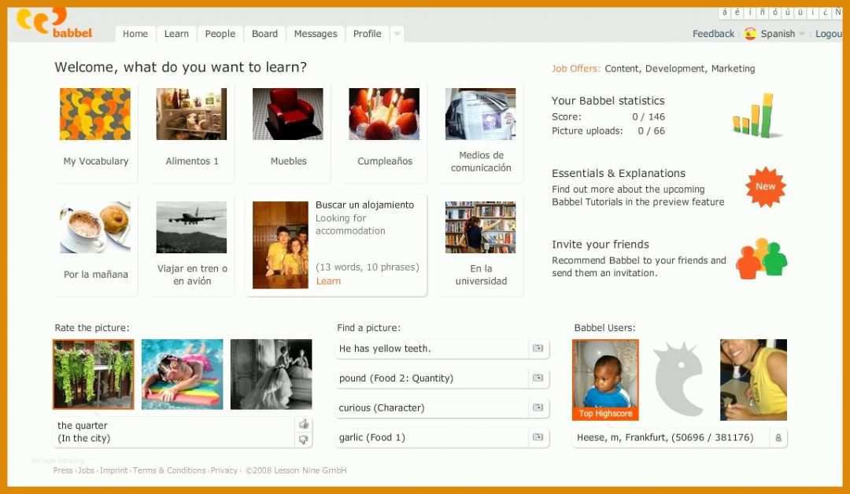Viewport: 850px width, 494px height.
Task: Insert the é special character key
Action: pos(737,13)
